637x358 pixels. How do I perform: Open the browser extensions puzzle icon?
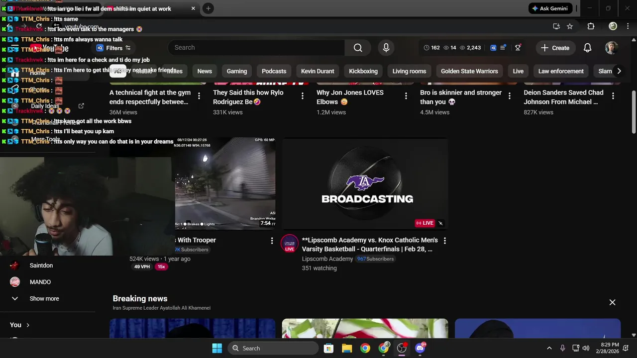click(591, 26)
